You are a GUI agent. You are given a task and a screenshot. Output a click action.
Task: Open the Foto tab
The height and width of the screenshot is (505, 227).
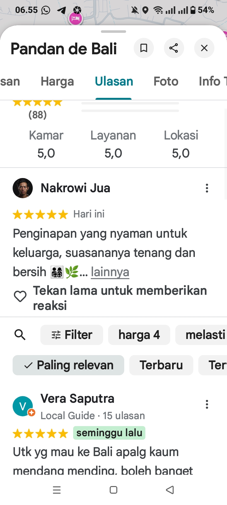(166, 81)
